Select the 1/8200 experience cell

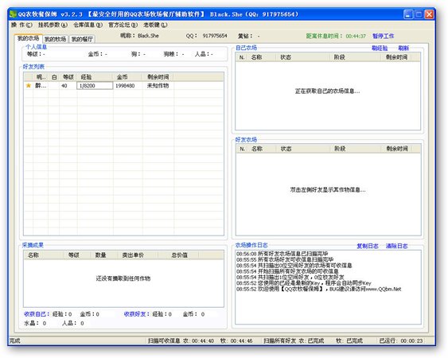tap(95, 85)
